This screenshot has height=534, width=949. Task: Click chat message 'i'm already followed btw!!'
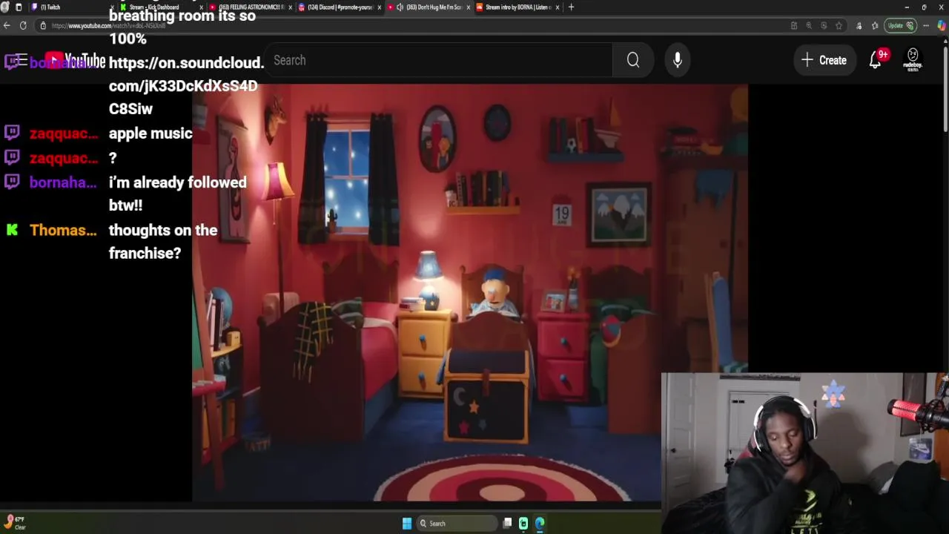[178, 194]
